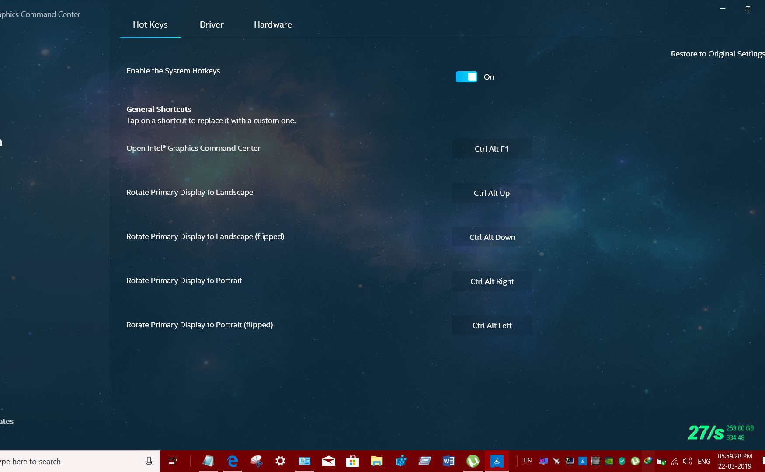Open Microsoft Word from the taskbar
Viewport: 765px width, 472px height.
(449, 461)
